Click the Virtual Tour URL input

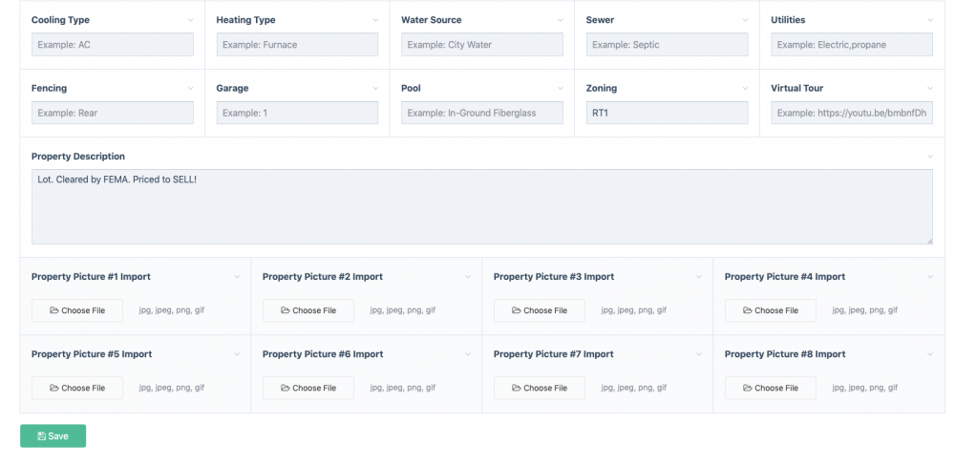[851, 113]
